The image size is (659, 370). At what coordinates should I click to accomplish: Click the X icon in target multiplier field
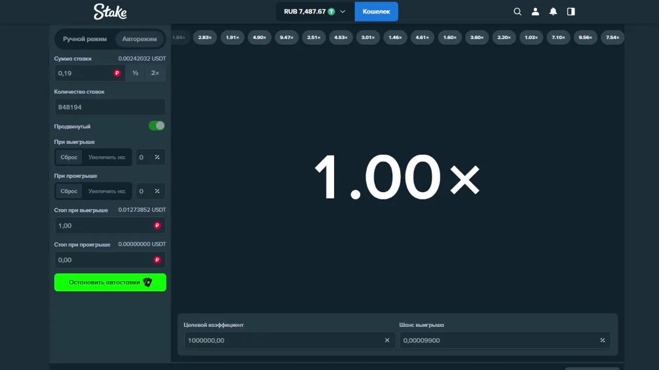(387, 340)
